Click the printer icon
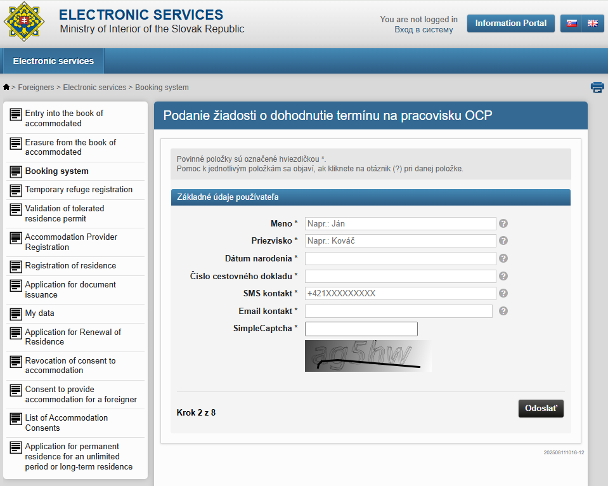Image resolution: width=608 pixels, height=486 pixels. pyautogui.click(x=597, y=88)
